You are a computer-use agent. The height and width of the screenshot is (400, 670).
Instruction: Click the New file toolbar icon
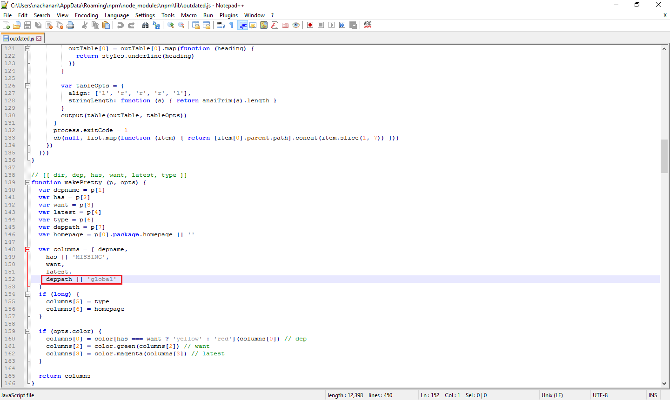[7, 25]
